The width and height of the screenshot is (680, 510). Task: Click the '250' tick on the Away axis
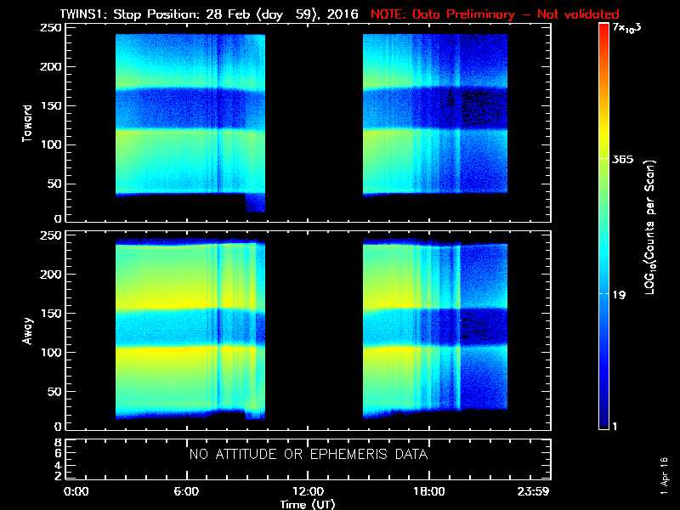(x=51, y=235)
